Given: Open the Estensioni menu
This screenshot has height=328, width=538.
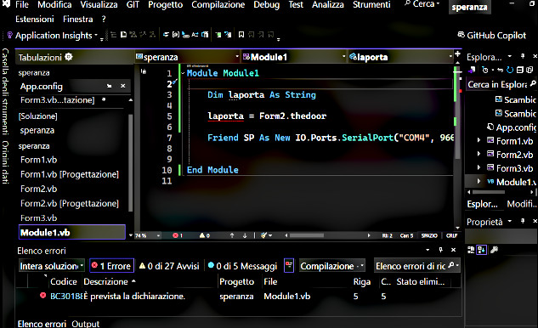Looking at the screenshot, I should 35,20.
